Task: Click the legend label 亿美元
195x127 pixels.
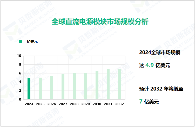Action: 32,41
